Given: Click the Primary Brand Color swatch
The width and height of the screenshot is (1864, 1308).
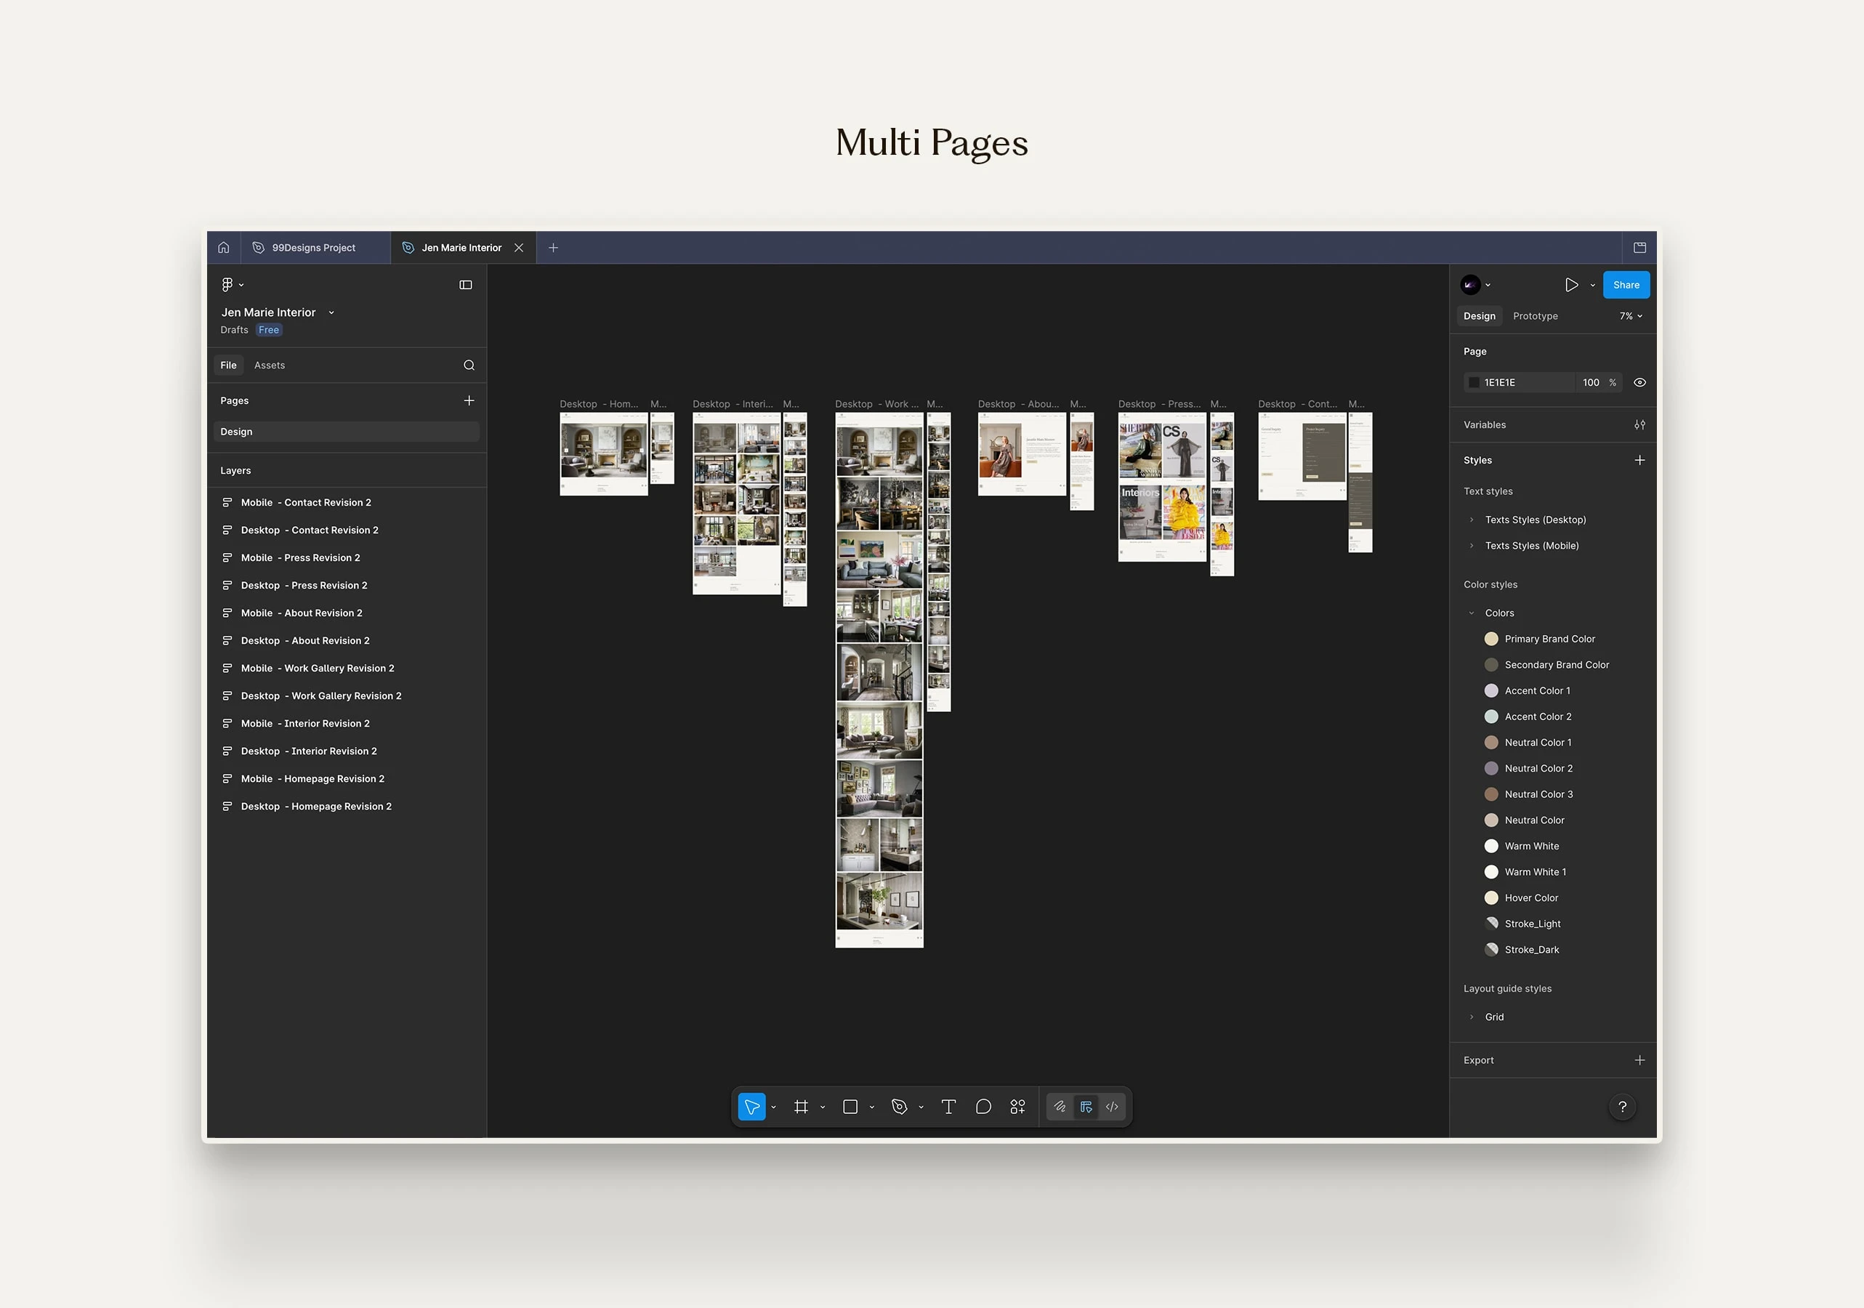Looking at the screenshot, I should tap(1490, 639).
